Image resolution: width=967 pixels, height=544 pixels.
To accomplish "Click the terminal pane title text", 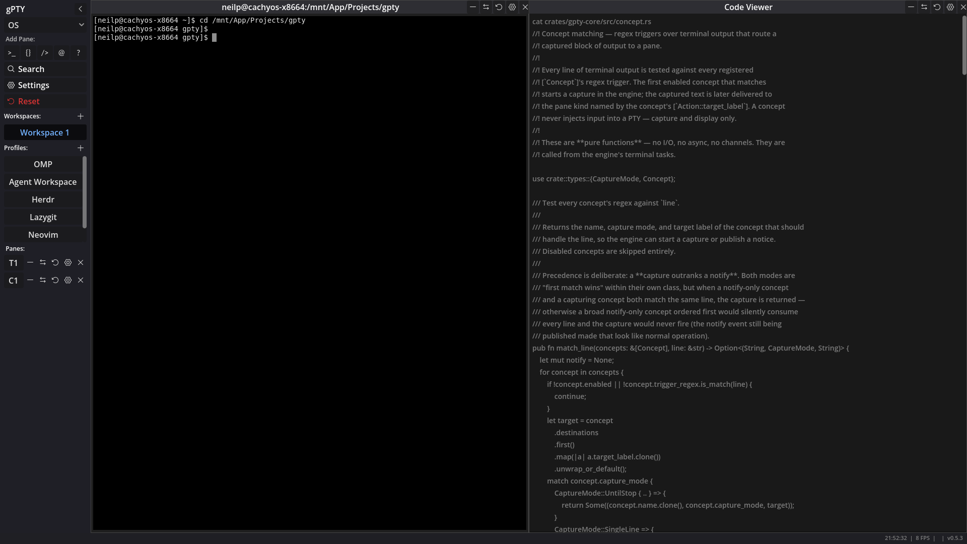I will (x=310, y=7).
